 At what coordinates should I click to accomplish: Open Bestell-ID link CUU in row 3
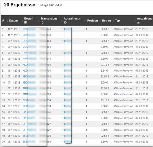click(x=29, y=41)
